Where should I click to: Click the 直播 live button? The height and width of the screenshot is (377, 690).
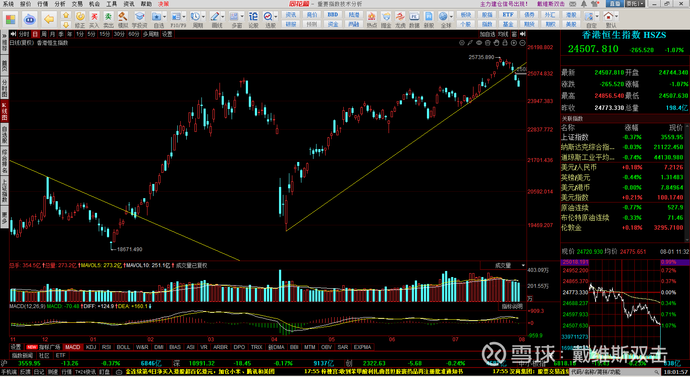point(615,4)
